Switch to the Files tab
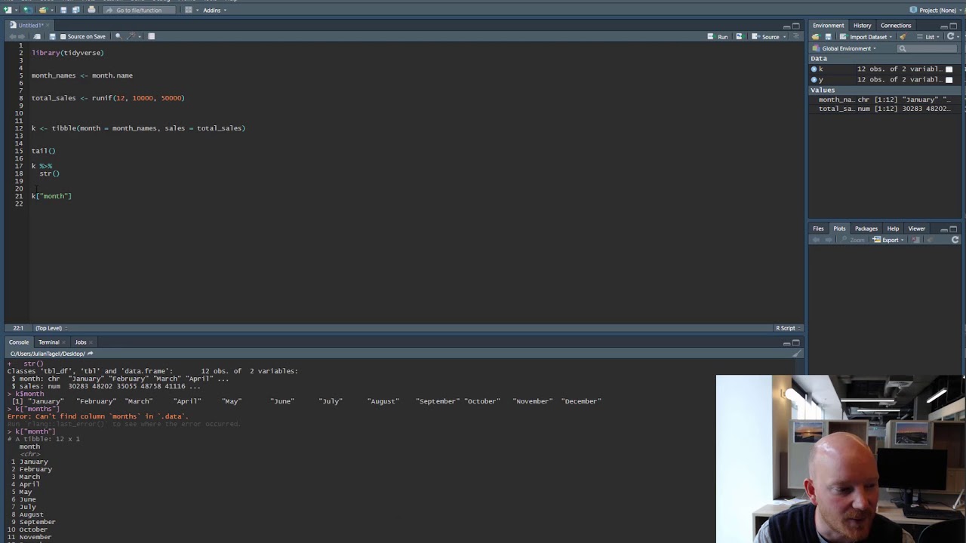This screenshot has width=966, height=543. pos(818,229)
